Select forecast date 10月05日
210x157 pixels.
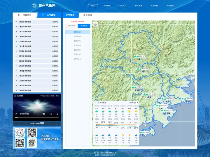pos(78,32)
